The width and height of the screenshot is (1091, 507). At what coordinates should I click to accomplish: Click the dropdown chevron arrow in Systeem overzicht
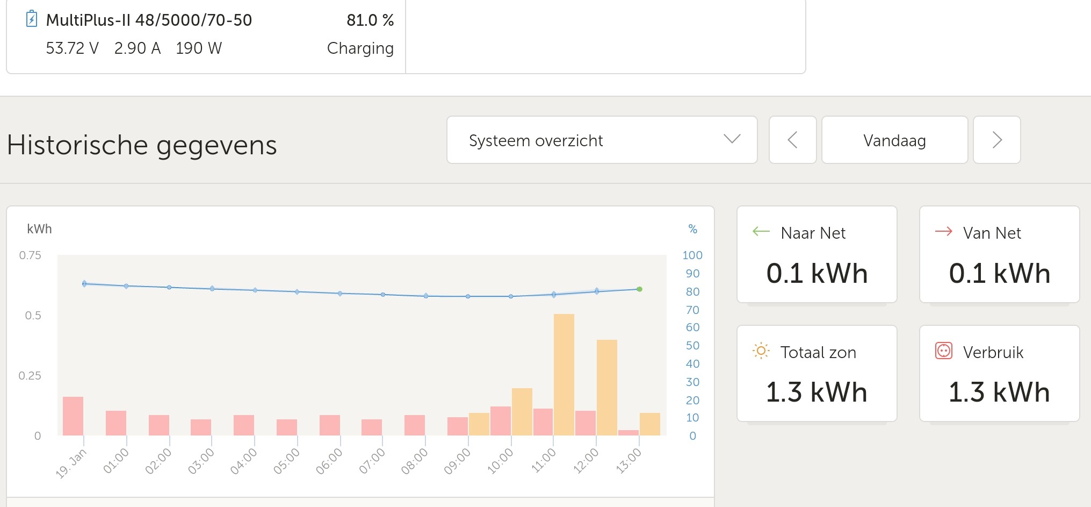coord(732,139)
